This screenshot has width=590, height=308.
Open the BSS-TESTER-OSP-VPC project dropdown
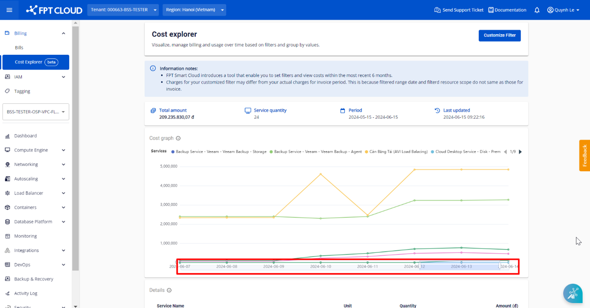(x=36, y=112)
